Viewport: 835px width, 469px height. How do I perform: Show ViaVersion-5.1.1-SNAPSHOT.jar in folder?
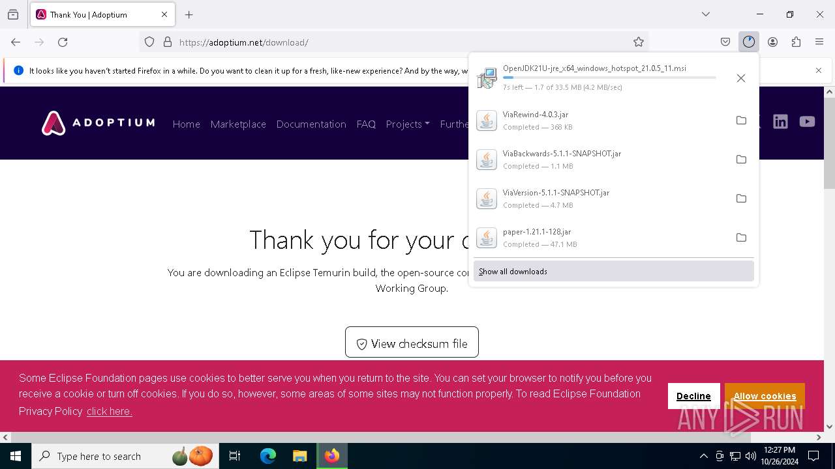(741, 199)
